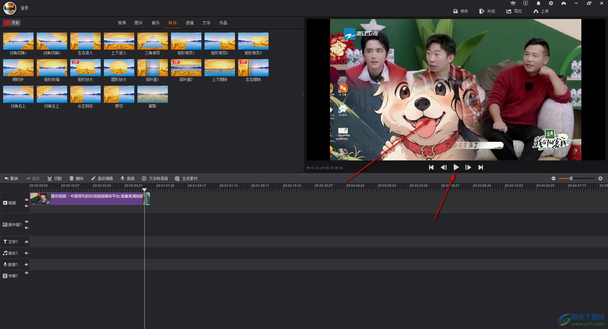This screenshot has height=329, width=608.
Task: Mute the 配音1 track speaker
Action: tap(27, 264)
